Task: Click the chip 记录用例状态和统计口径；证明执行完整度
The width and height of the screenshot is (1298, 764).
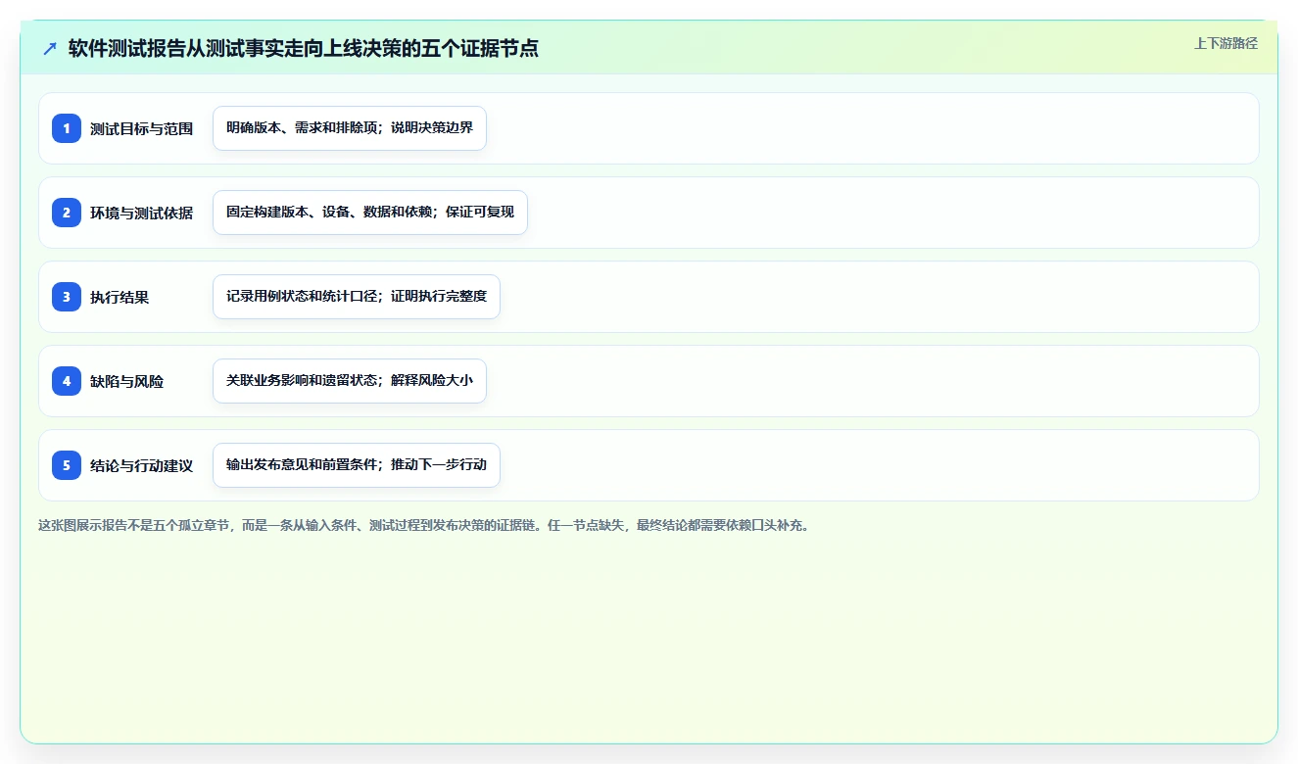Action: point(357,297)
